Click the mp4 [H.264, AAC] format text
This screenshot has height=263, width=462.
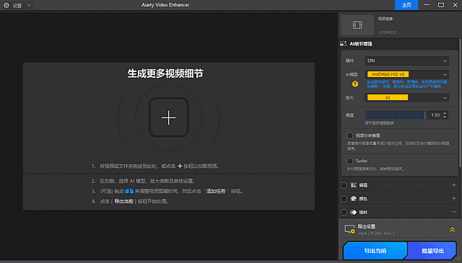pyautogui.click(x=376, y=233)
